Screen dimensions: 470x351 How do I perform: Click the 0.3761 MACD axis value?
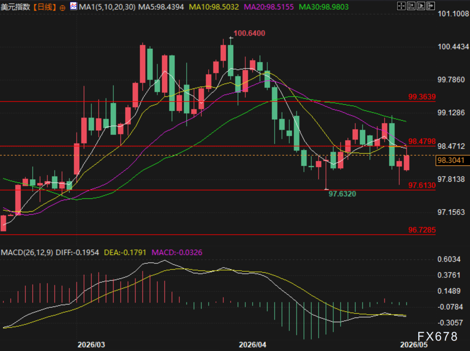(x=449, y=275)
